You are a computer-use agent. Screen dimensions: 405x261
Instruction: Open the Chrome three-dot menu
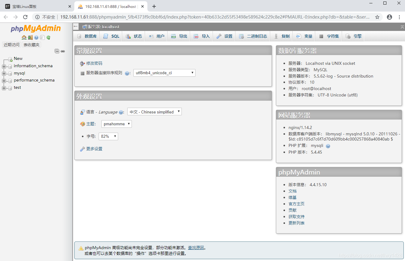(399, 17)
